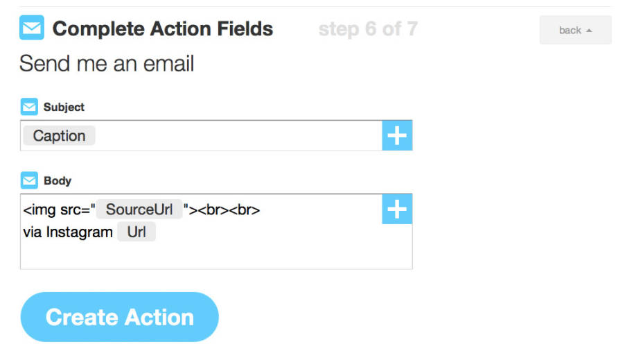Screen dimensions: 634x360
Task: Select the Caption ingredient tag in Subject
Action: click(59, 136)
